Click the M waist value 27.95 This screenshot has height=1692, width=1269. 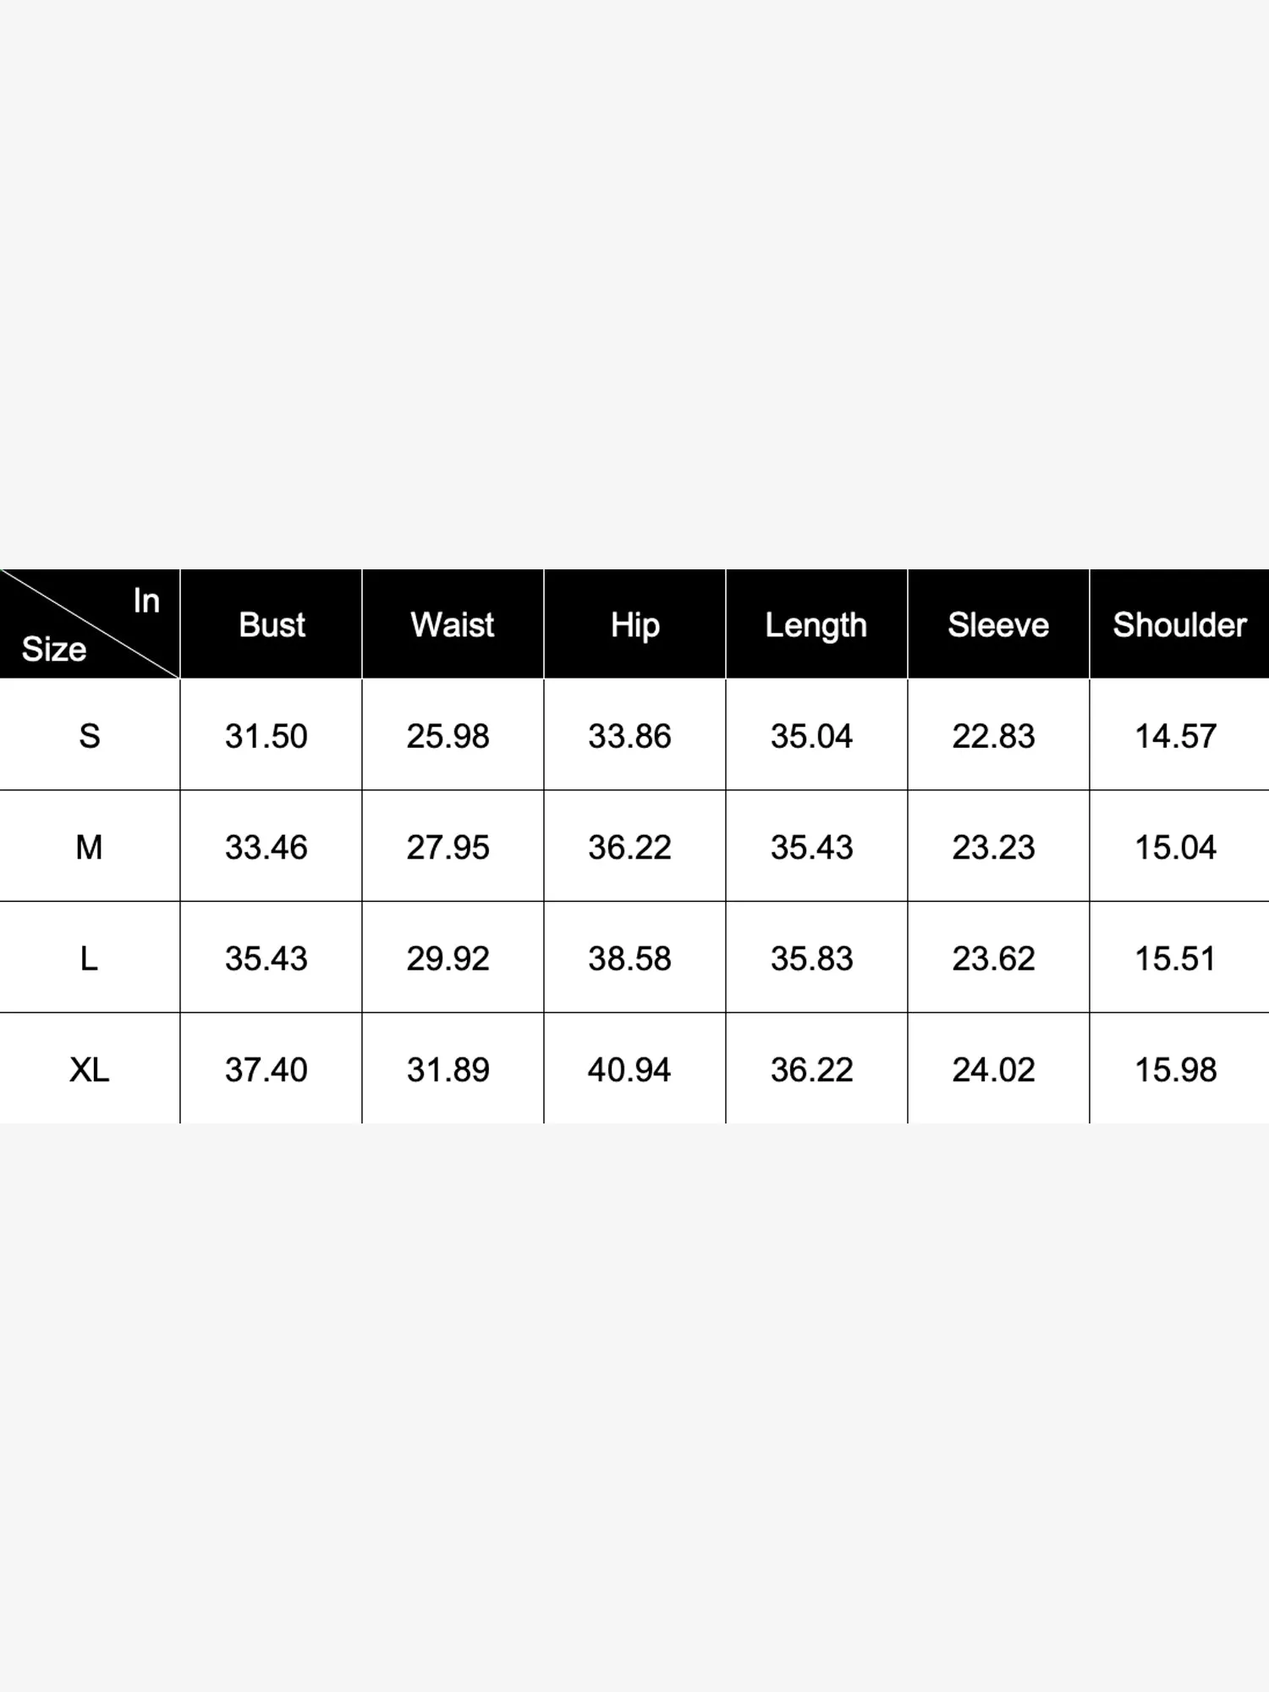click(448, 847)
